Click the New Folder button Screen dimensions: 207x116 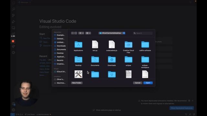[77, 83]
